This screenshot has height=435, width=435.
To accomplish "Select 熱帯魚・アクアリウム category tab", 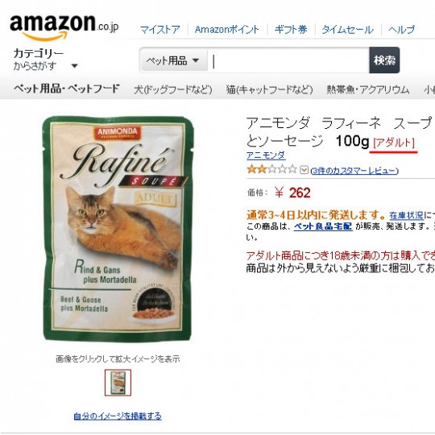I will tap(368, 89).
